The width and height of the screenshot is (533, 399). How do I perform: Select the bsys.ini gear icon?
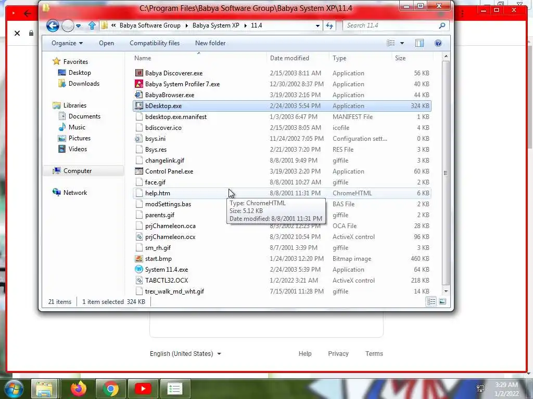(138, 138)
